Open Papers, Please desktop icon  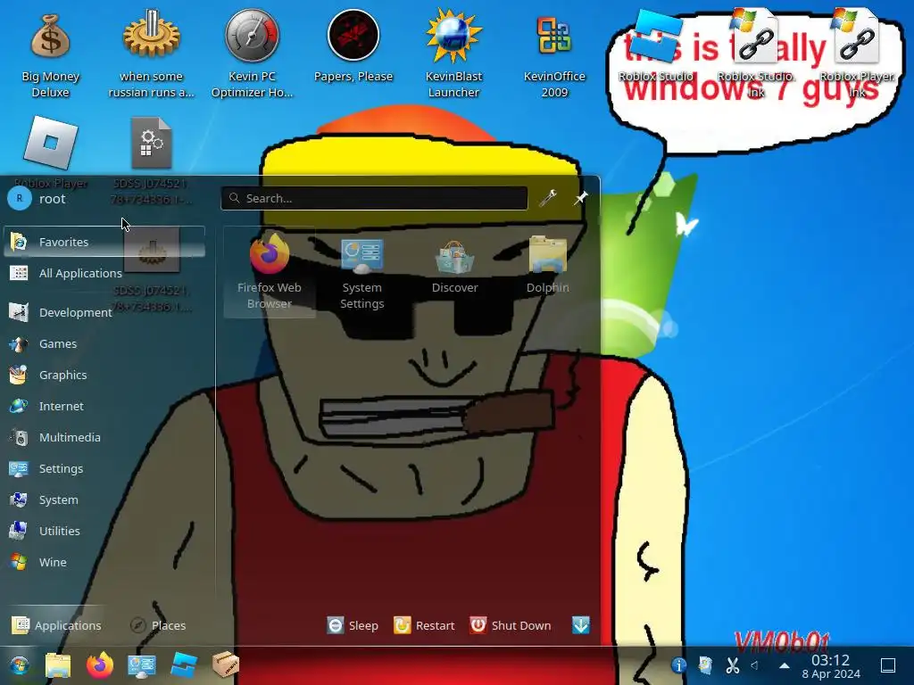point(353,46)
